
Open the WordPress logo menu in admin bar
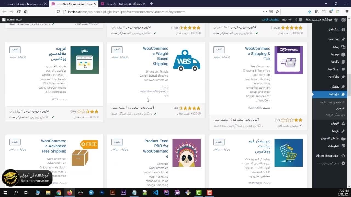pyautogui.click(x=343, y=20)
